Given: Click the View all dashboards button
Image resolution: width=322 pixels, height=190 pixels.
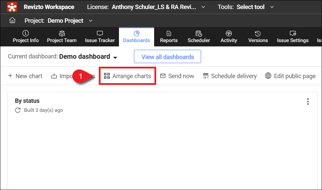Looking at the screenshot, I should coord(168,57).
